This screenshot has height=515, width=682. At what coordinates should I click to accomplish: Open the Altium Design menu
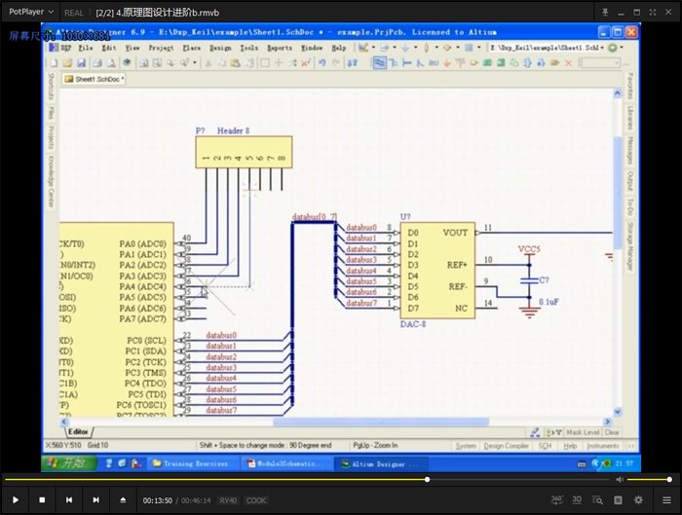pos(220,47)
